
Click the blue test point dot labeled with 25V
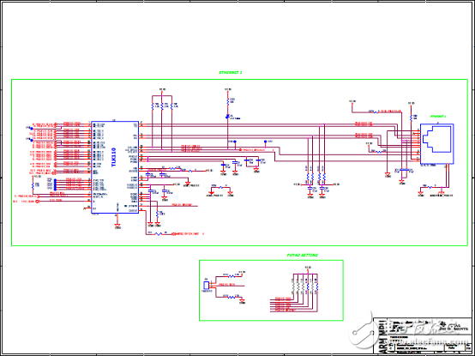[266, 142]
